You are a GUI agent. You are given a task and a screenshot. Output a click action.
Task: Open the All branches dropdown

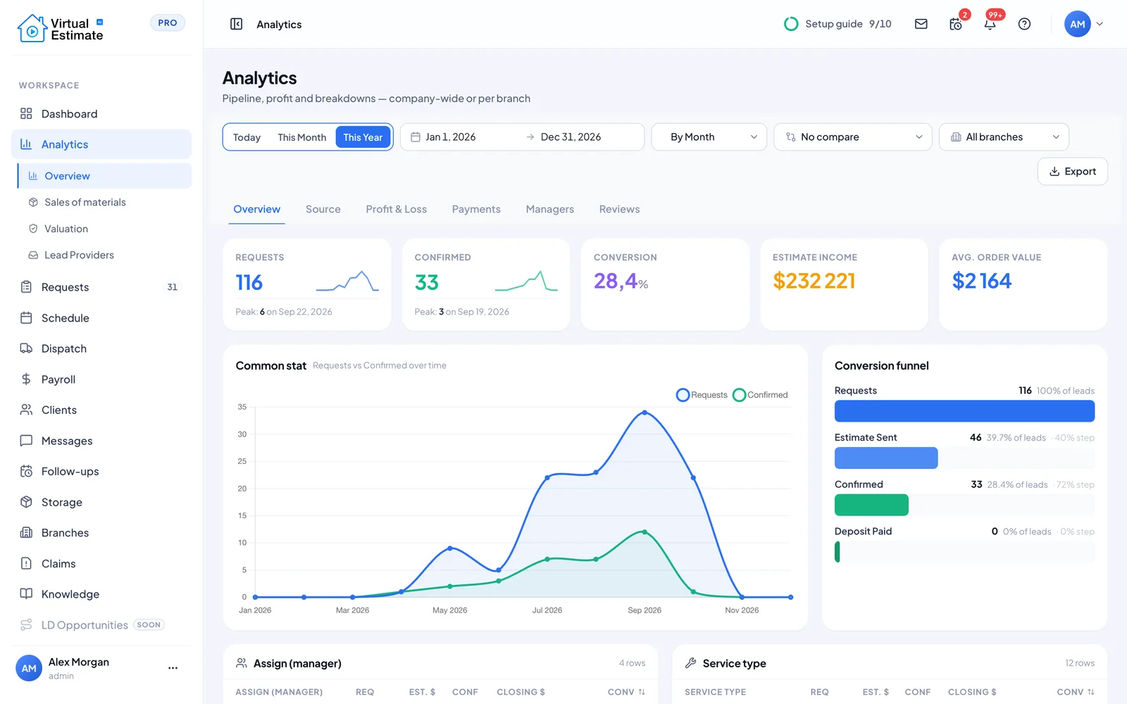1004,137
